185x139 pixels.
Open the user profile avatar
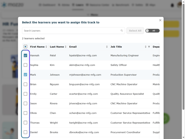(179, 5)
